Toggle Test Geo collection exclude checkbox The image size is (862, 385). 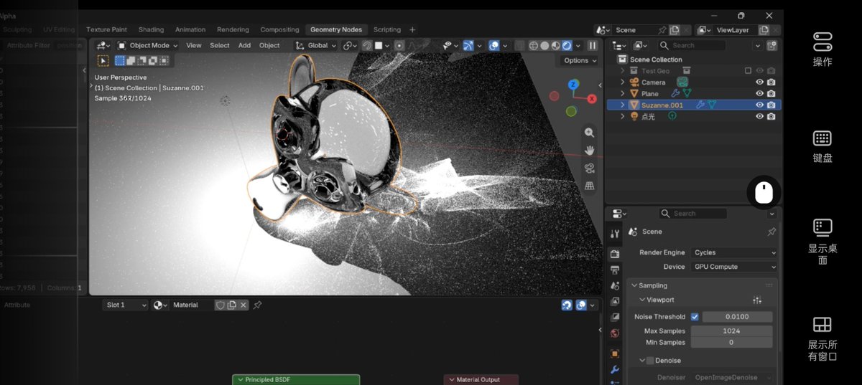pyautogui.click(x=748, y=70)
